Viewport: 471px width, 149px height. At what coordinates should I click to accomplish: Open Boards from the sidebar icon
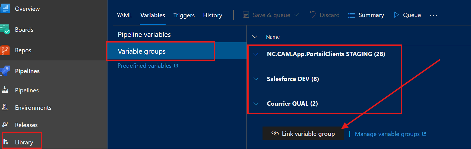[x=5, y=30]
